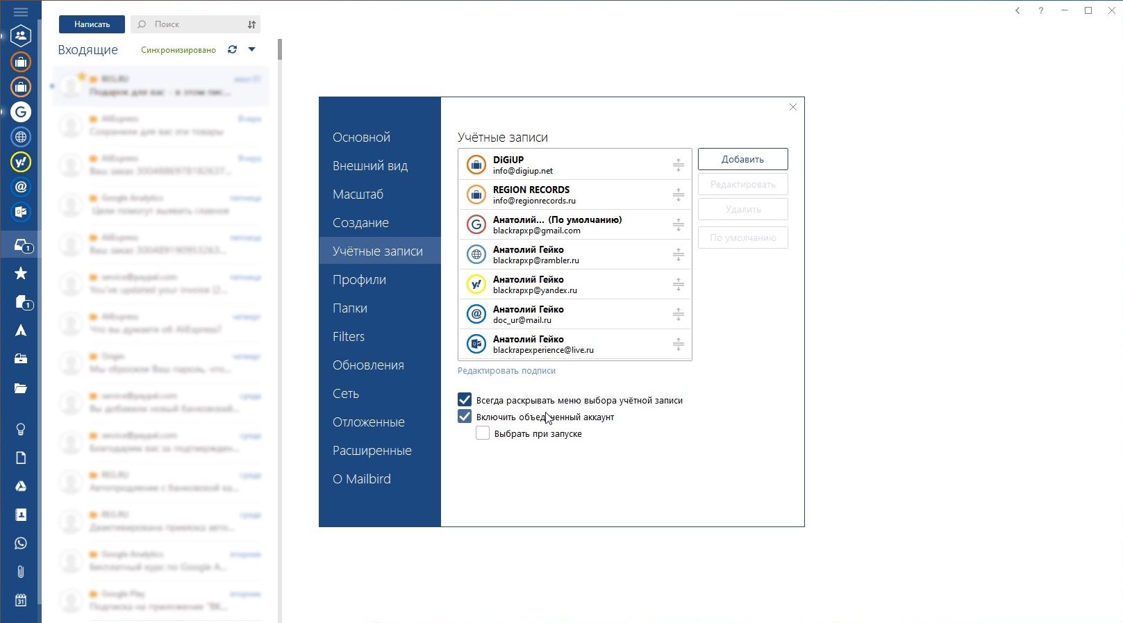This screenshot has width=1123, height=623.
Task: Open the Основной settings tab
Action: [380, 138]
